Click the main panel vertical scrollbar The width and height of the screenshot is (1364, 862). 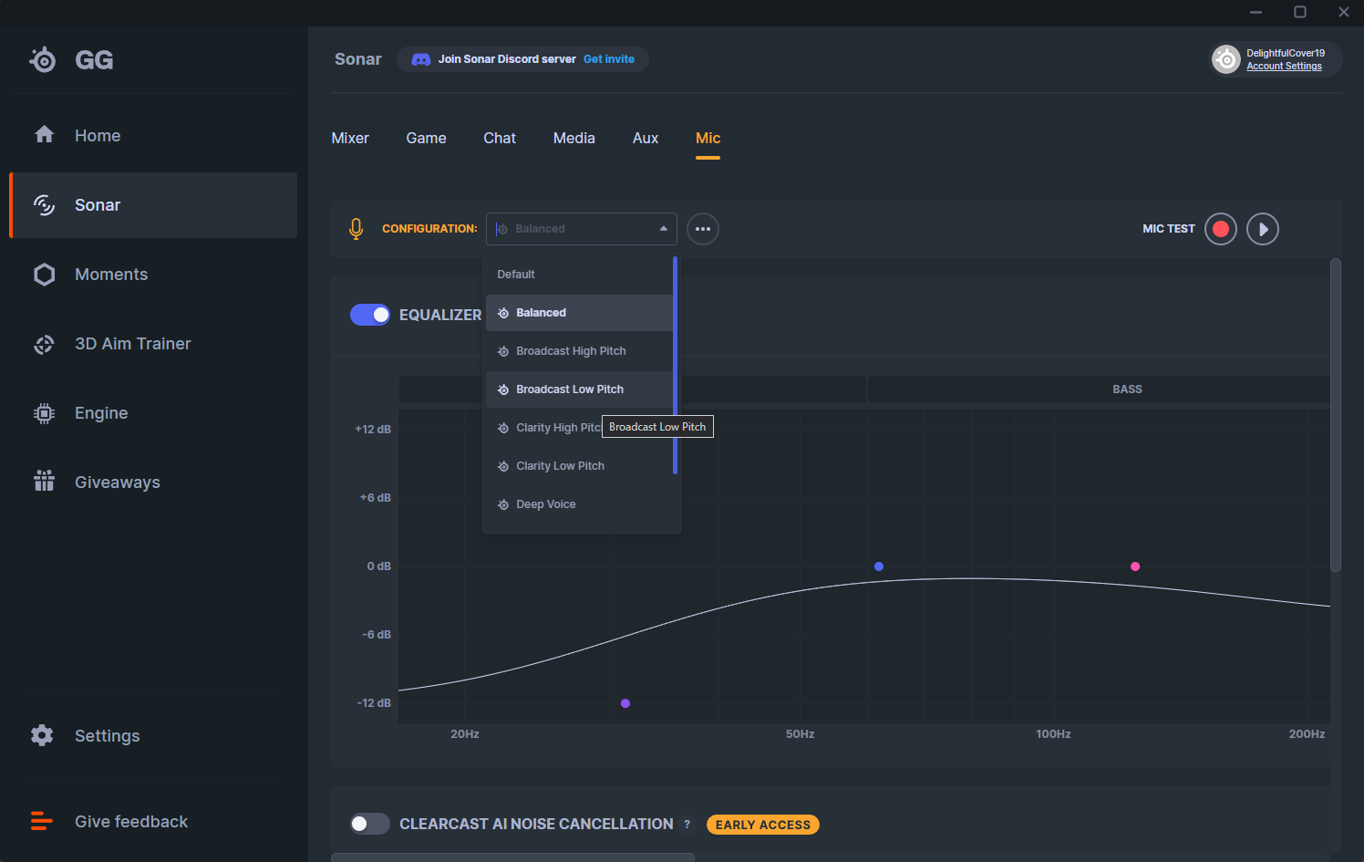point(1336,415)
